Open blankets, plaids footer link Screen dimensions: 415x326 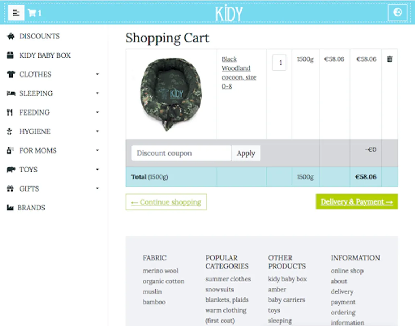click(227, 300)
